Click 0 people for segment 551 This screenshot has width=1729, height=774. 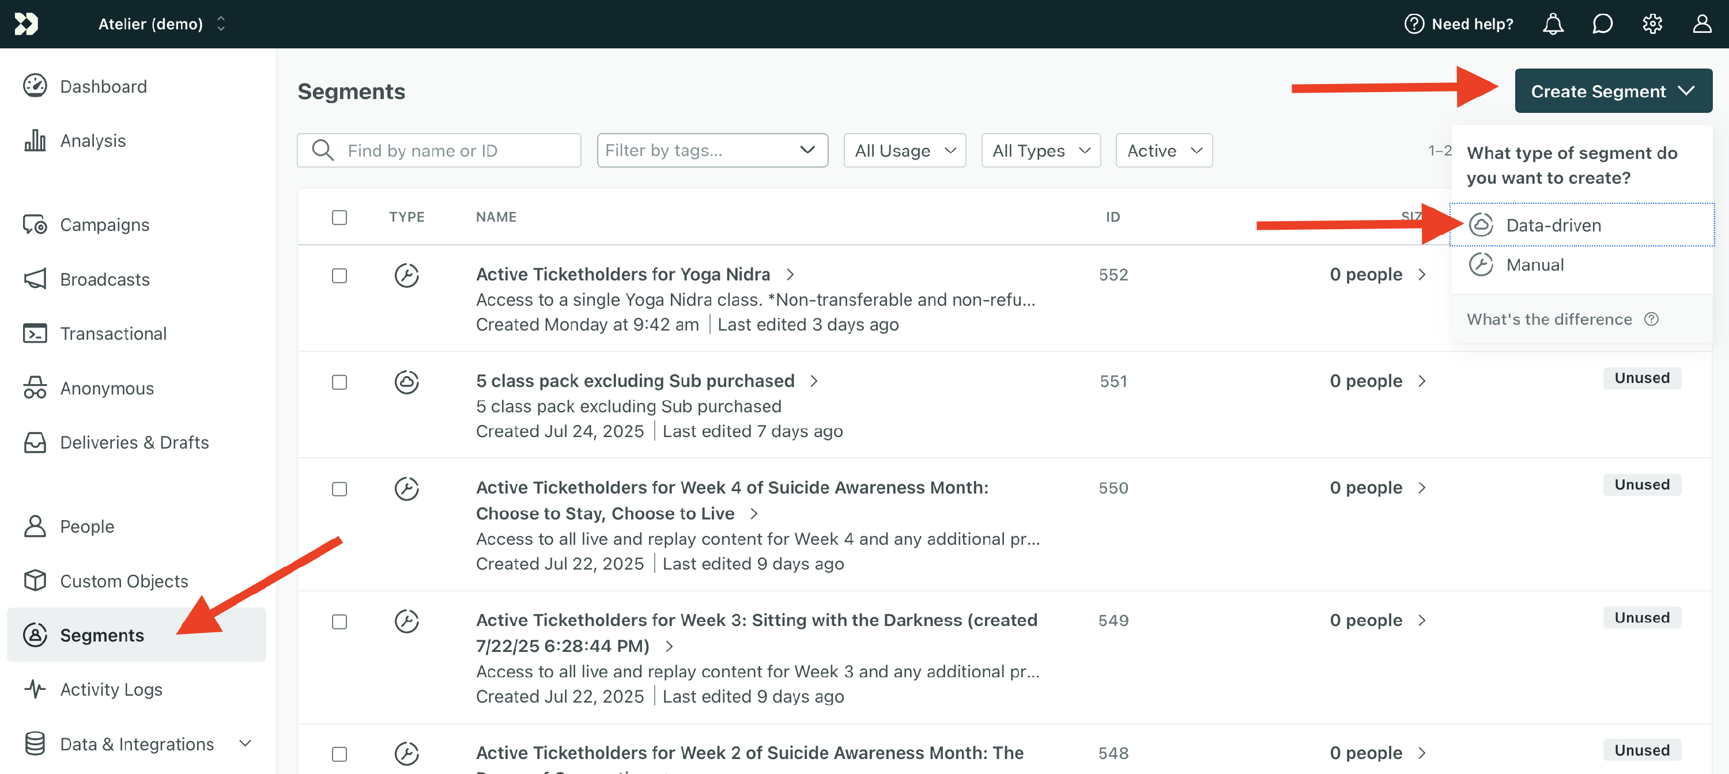1365,380
